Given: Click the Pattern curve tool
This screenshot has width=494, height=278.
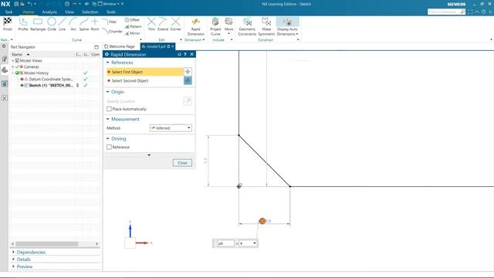Looking at the screenshot, I should click(x=133, y=26).
